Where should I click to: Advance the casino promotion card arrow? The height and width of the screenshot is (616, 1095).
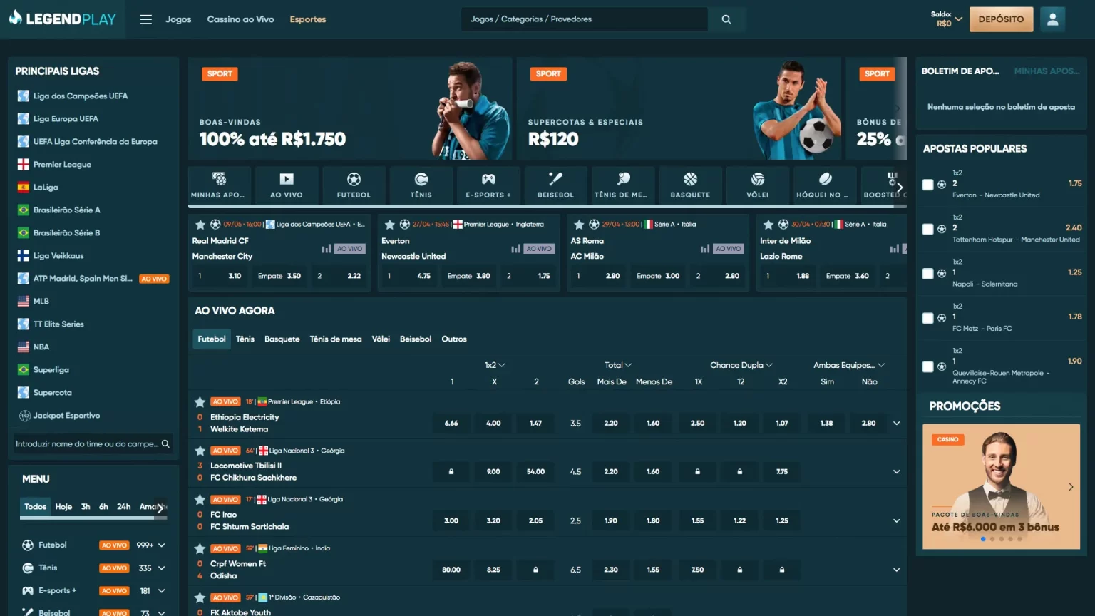(1071, 487)
